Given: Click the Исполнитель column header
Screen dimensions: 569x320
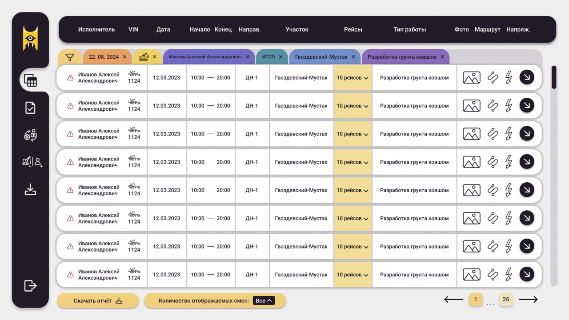Looking at the screenshot, I should coord(96,30).
